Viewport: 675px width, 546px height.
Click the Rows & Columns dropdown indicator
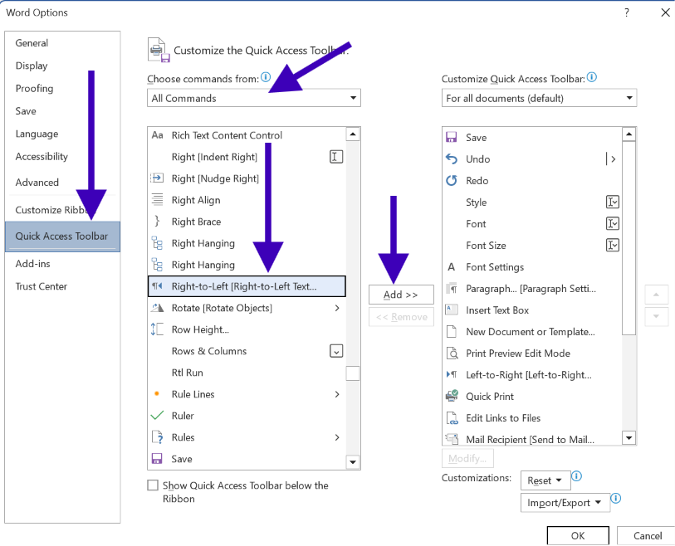tap(336, 351)
